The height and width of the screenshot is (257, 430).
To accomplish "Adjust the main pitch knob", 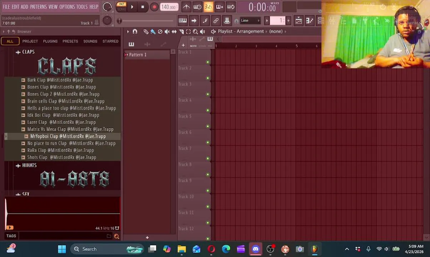I will pos(107,20).
